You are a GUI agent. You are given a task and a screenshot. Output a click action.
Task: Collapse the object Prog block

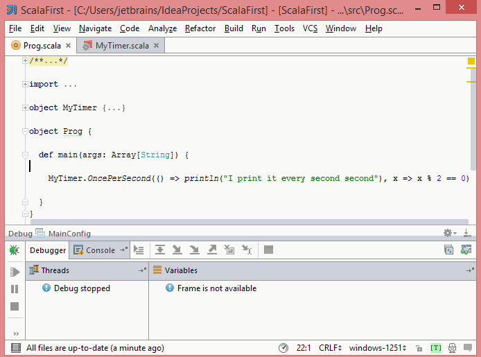click(25, 131)
